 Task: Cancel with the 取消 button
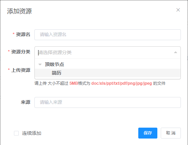[x=171, y=133]
